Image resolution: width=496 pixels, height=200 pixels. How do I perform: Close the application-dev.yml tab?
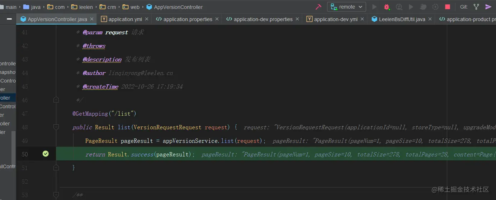click(x=362, y=19)
